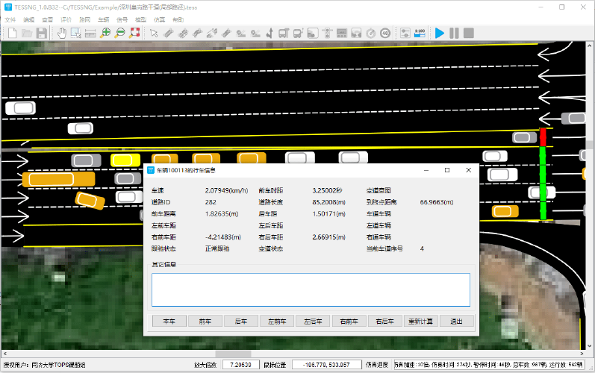The height and width of the screenshot is (373, 595).
Task: Click into the 其它信息 text box
Action: 311,289
